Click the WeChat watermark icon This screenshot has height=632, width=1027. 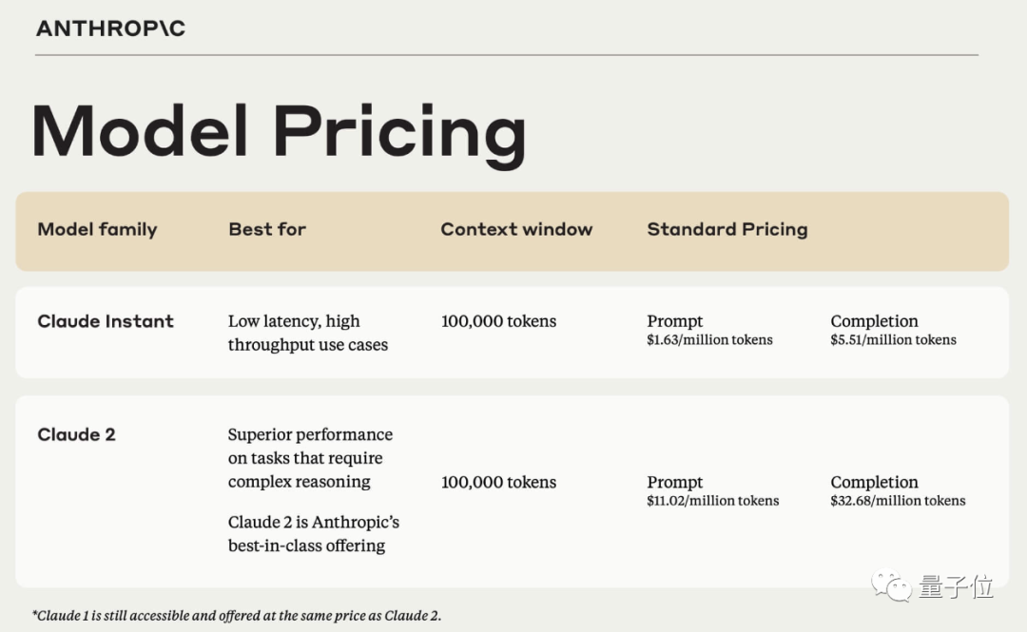(x=892, y=584)
